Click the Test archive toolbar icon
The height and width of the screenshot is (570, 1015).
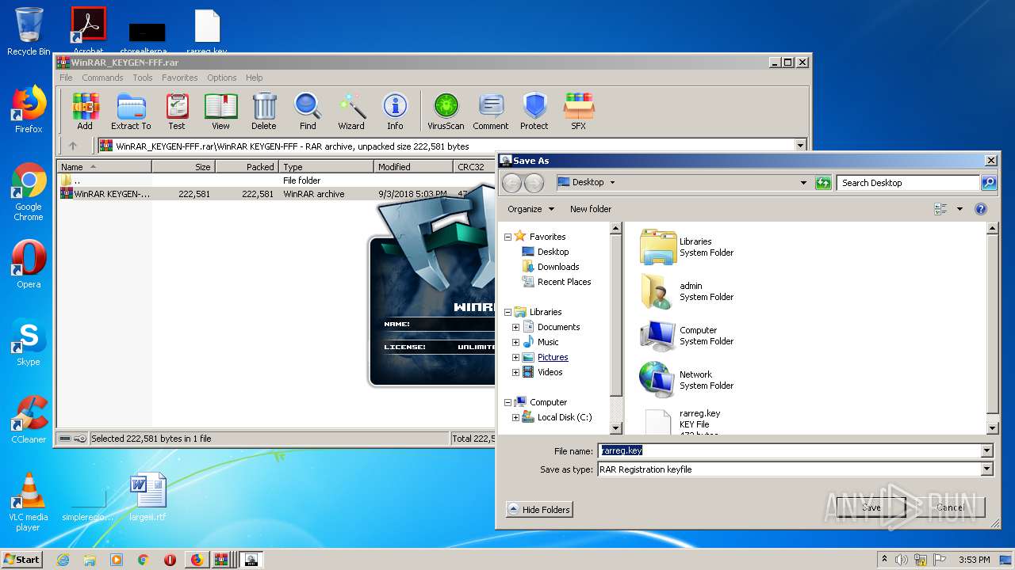pos(177,111)
